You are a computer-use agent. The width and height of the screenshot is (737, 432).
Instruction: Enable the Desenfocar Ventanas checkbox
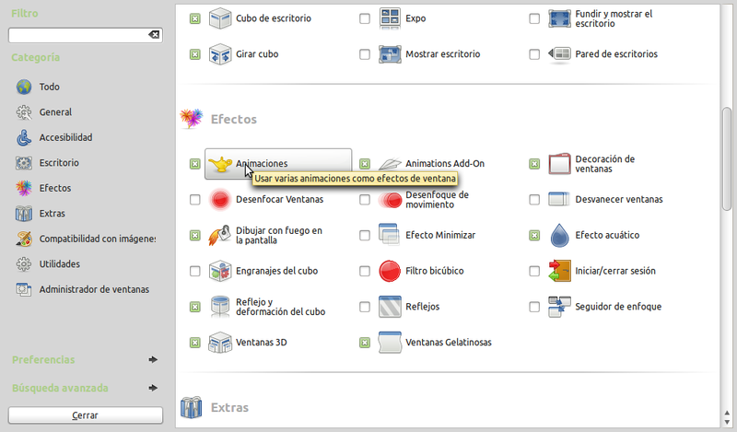click(194, 200)
